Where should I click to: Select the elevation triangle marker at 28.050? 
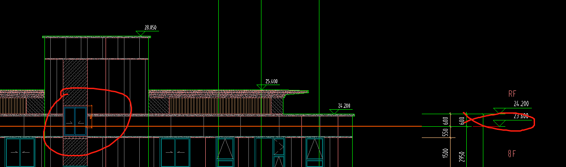(x=141, y=34)
